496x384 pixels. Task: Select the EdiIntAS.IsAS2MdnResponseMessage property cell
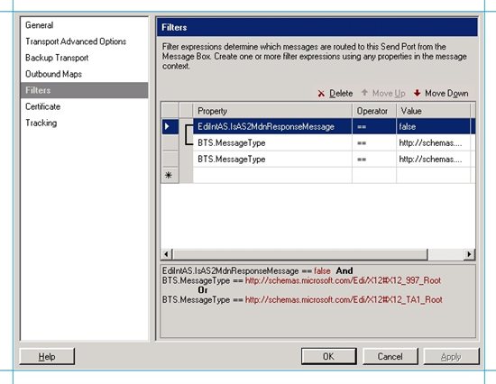[x=272, y=126]
